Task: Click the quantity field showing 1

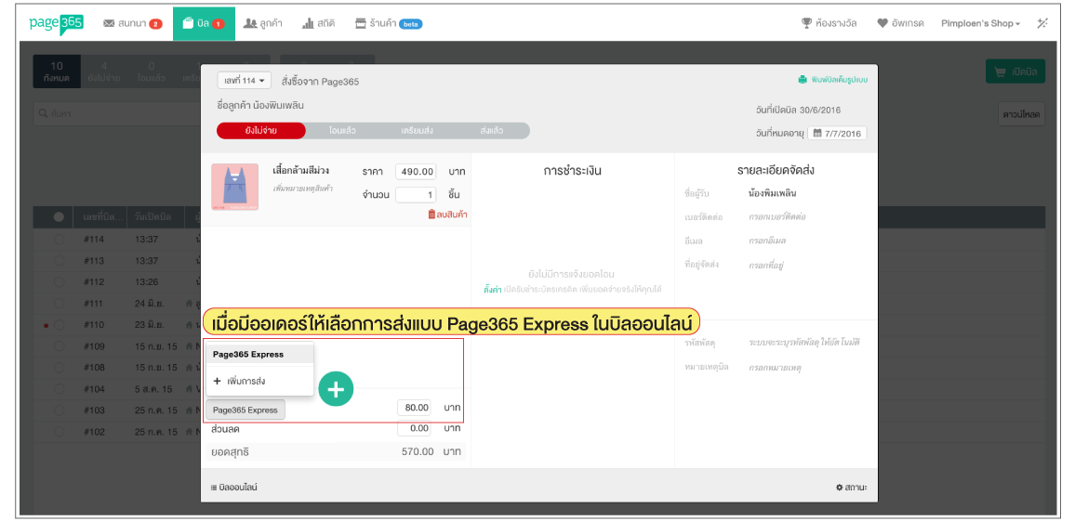Action: pyautogui.click(x=416, y=194)
